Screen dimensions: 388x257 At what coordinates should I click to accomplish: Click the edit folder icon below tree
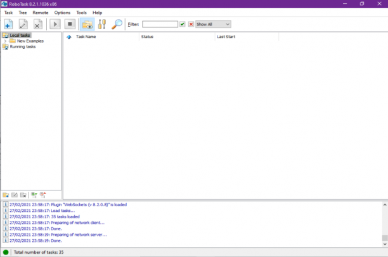point(15,195)
